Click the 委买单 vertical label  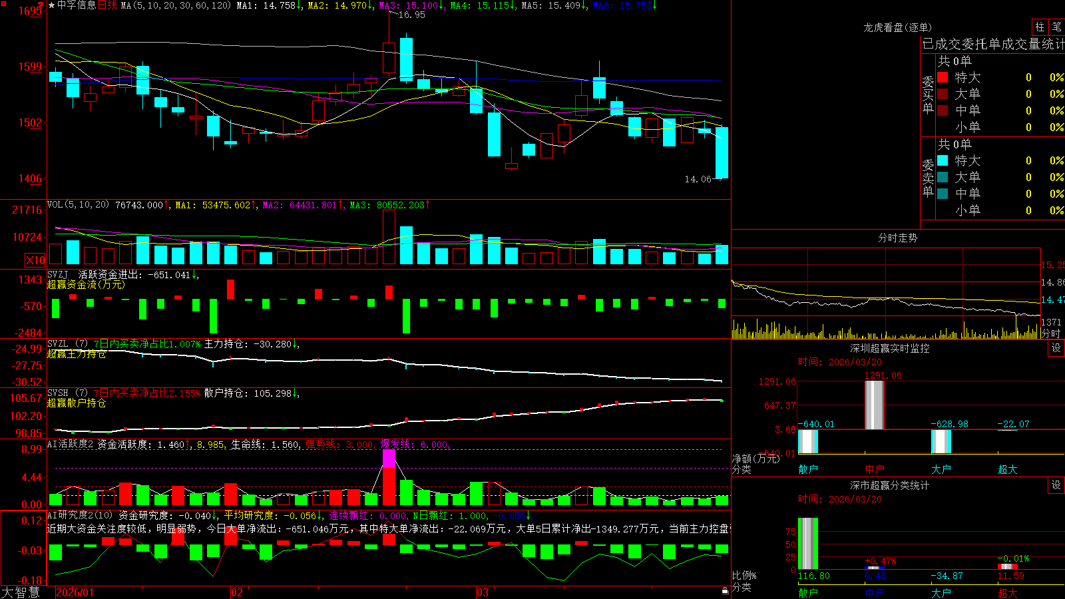pos(928,95)
